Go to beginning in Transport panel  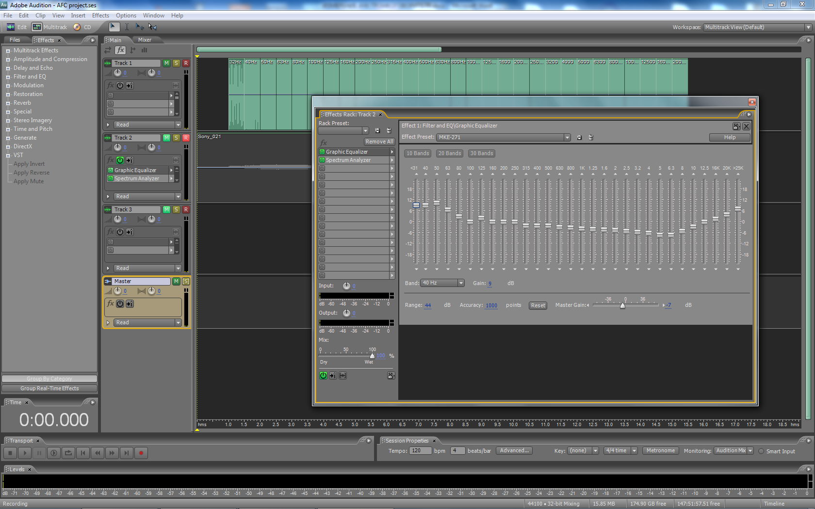(x=83, y=453)
